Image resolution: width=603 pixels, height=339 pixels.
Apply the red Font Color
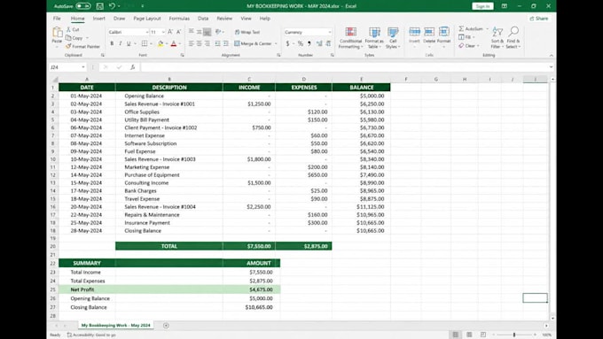(x=174, y=43)
